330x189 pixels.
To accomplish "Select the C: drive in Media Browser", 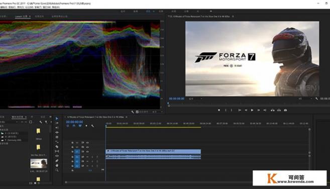I will point(12,133).
